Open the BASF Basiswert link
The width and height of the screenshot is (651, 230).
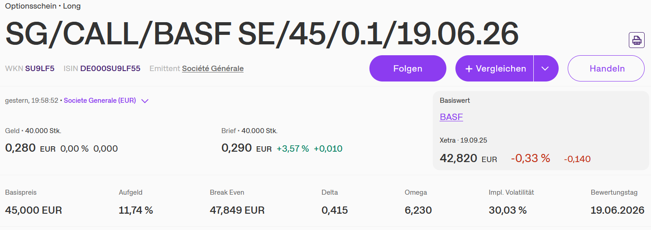pos(451,117)
